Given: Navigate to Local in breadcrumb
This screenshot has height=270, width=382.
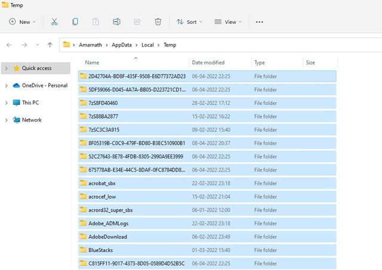Looking at the screenshot, I should click(147, 45).
